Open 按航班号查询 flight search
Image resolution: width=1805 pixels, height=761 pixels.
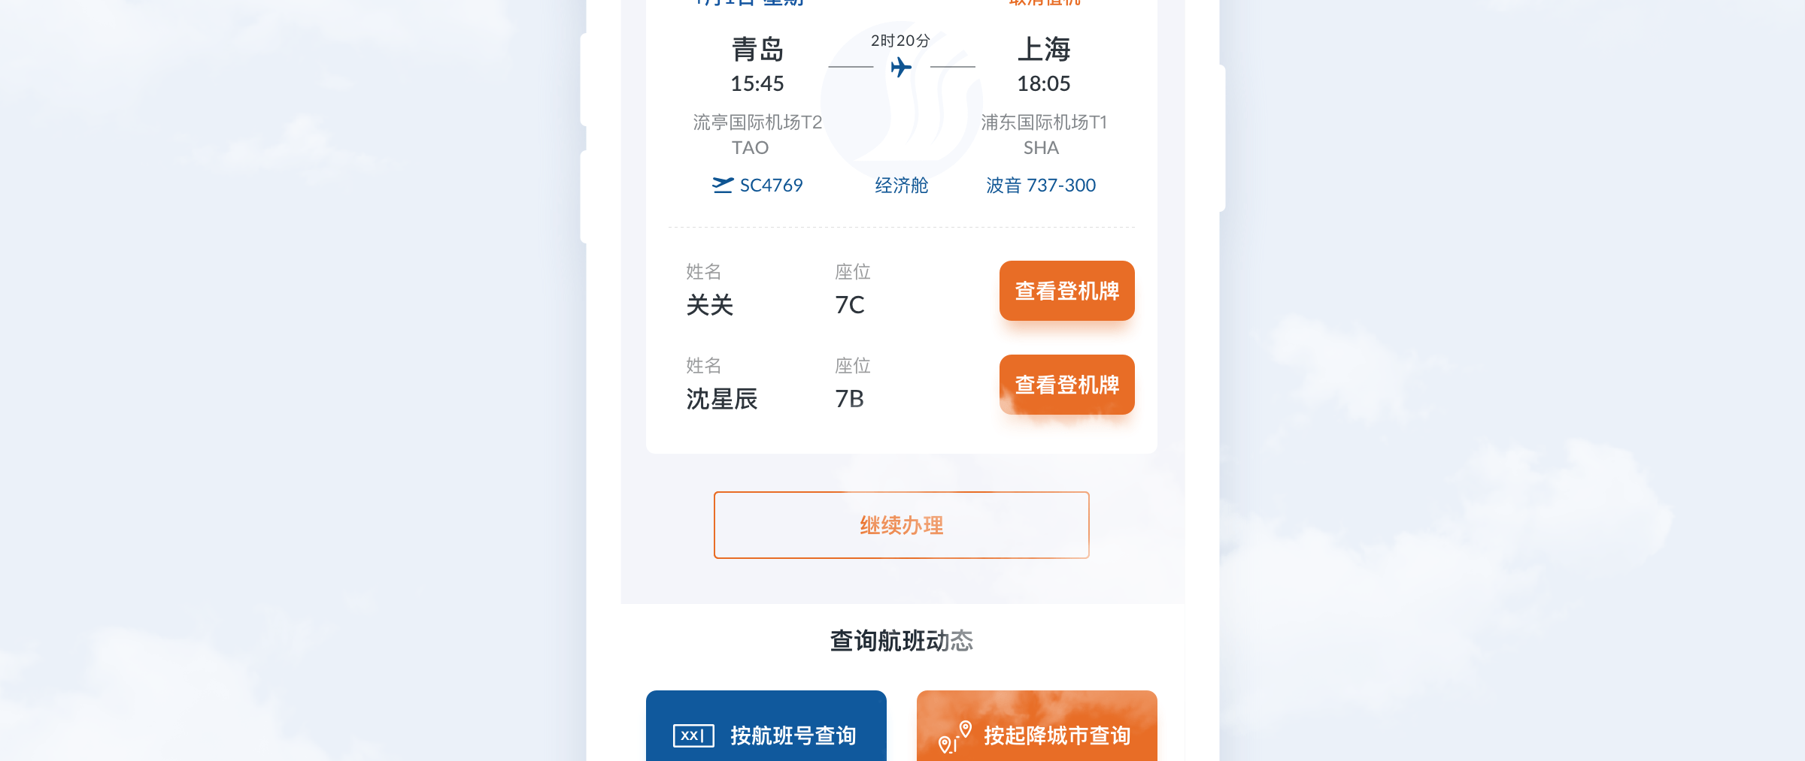point(766,726)
